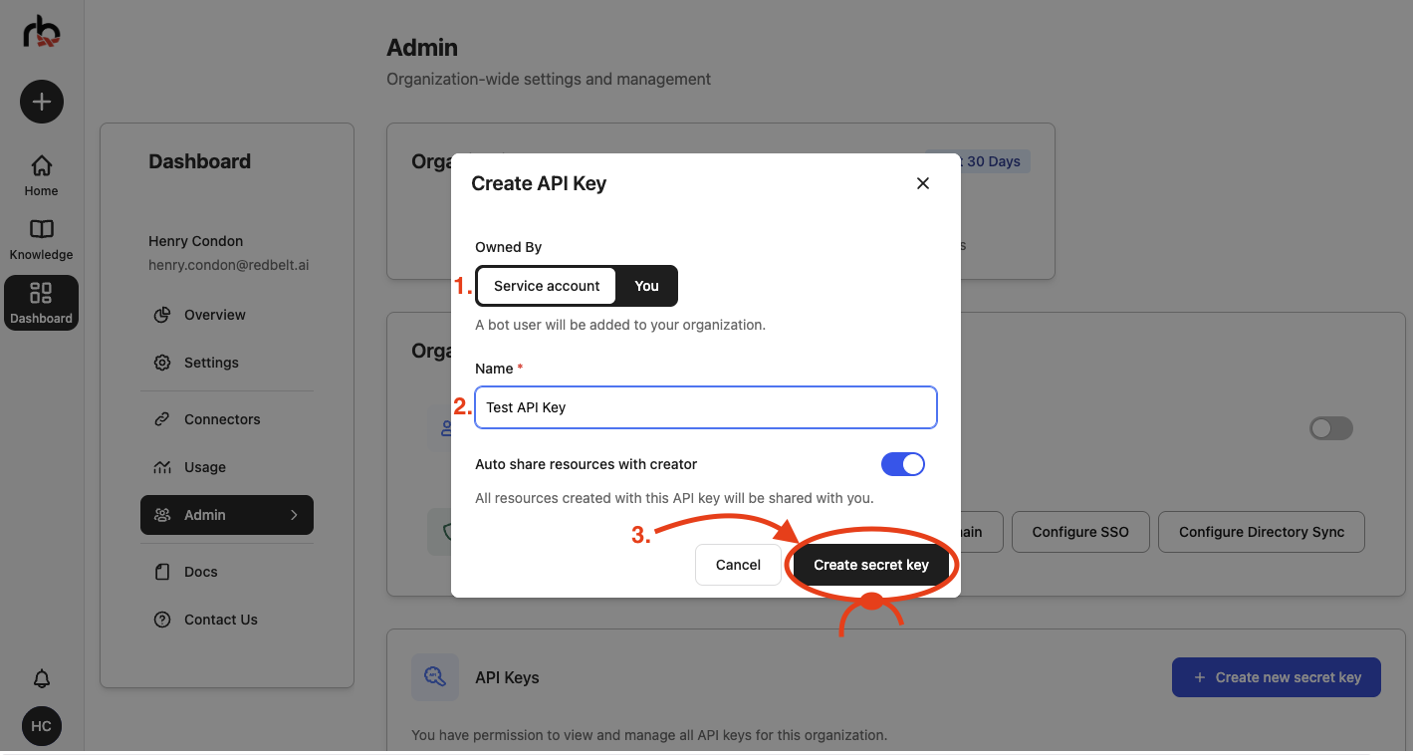Open the Knowledge section from the sidebar
This screenshot has height=755, width=1414.
click(41, 229)
